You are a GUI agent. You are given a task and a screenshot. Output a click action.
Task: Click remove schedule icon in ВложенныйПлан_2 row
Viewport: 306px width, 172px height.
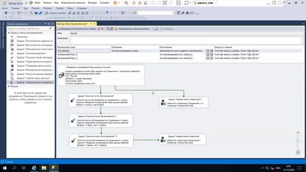pos(211,54)
